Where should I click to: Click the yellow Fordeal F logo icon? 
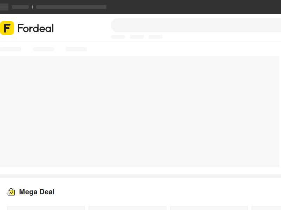(x=7, y=28)
